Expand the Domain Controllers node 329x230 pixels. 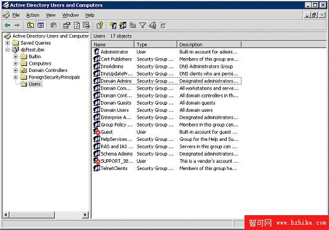15,70
